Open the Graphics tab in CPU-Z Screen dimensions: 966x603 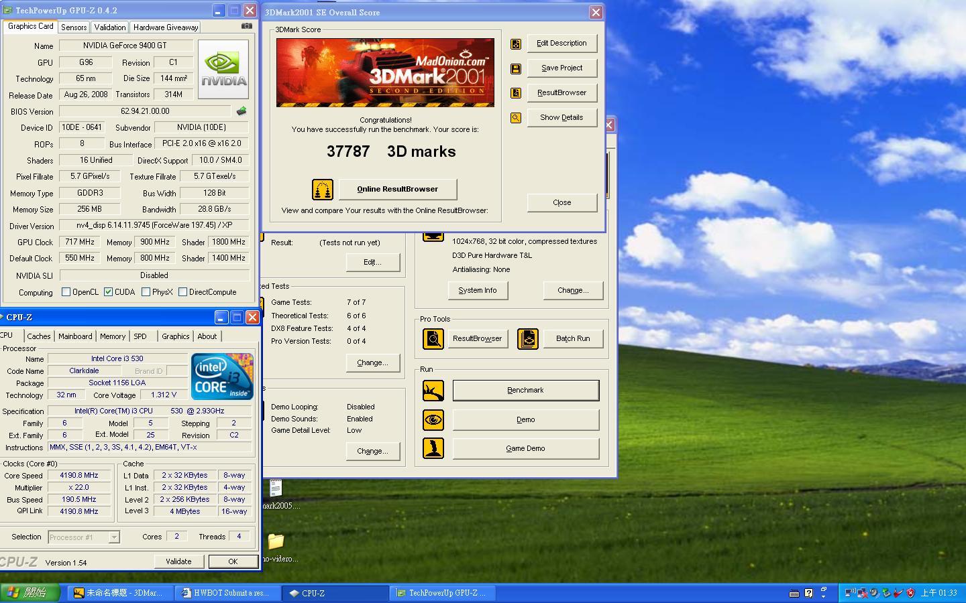coord(176,336)
